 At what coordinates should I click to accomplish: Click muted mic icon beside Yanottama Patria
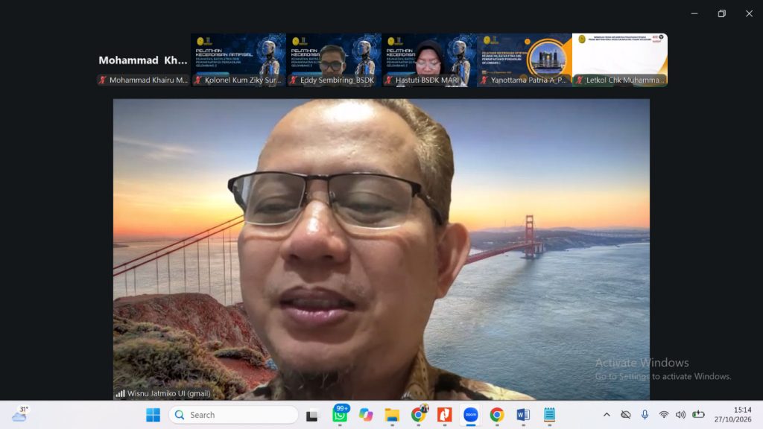tap(484, 80)
